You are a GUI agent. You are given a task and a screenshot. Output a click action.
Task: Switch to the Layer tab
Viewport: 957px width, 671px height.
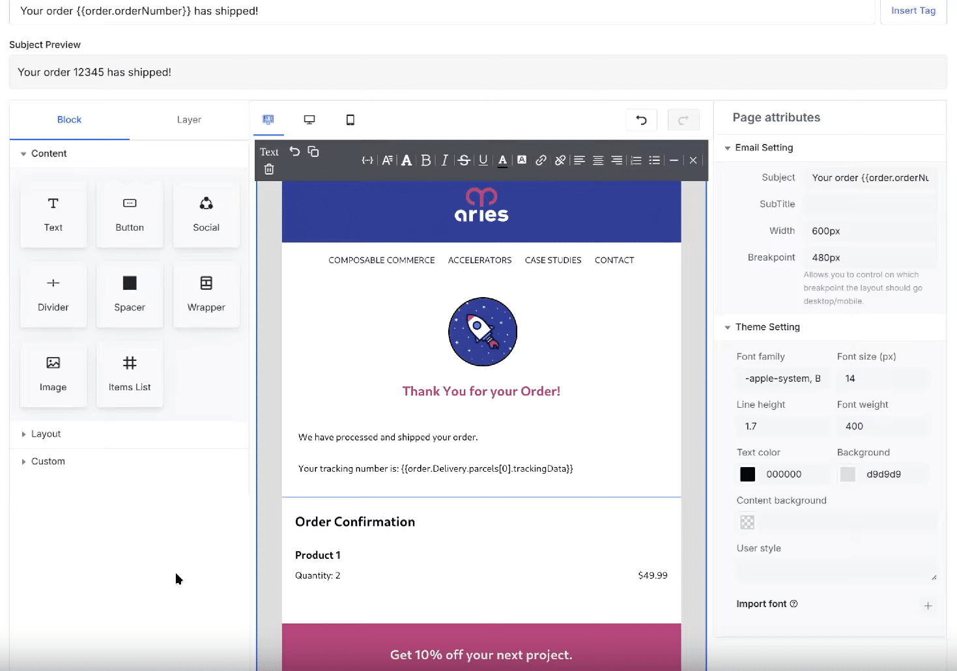click(x=189, y=120)
